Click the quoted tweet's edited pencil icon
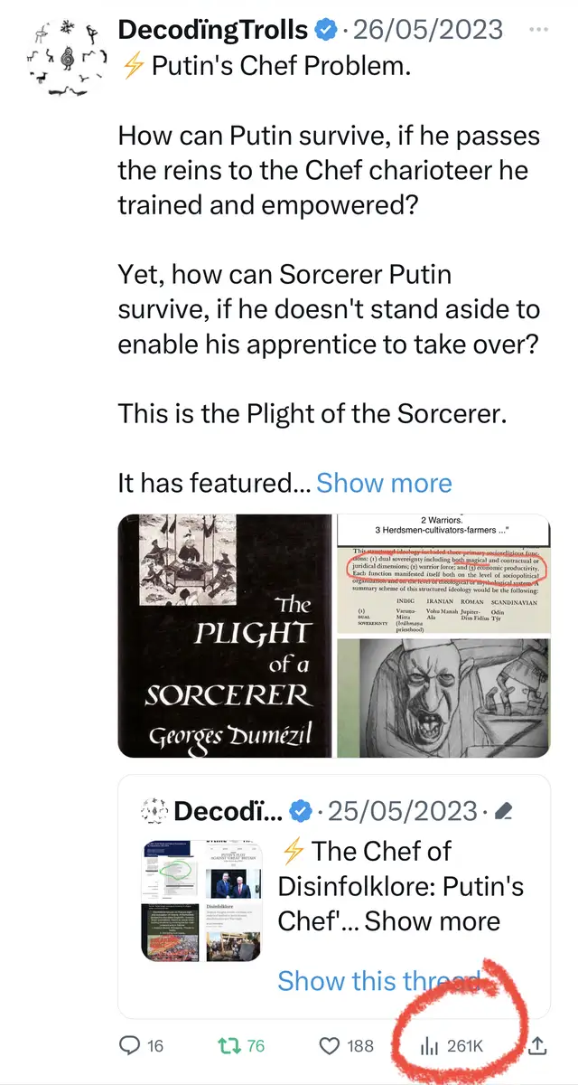The image size is (578, 1085). click(506, 811)
